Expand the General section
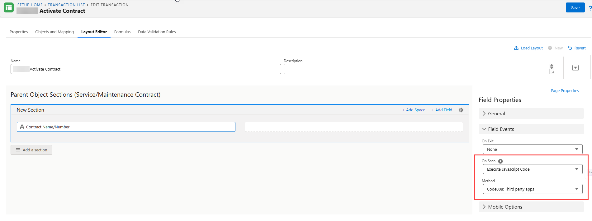 coord(531,113)
